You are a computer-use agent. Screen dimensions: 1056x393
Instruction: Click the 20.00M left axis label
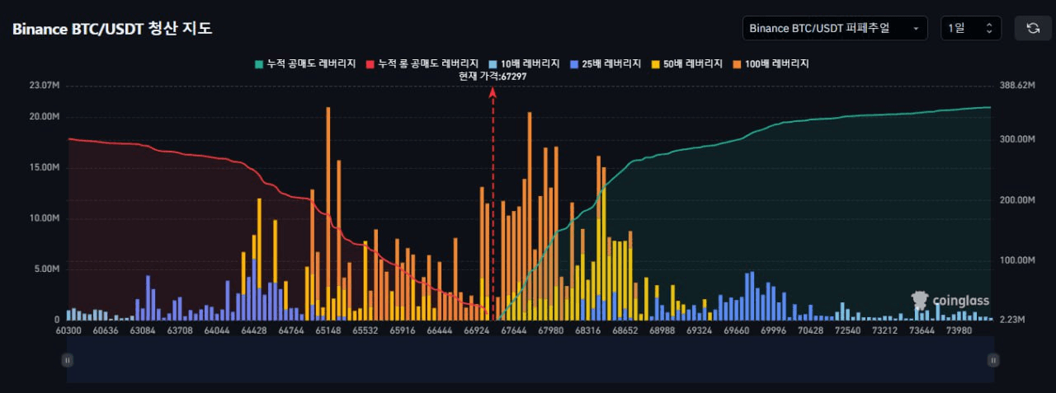click(x=44, y=117)
